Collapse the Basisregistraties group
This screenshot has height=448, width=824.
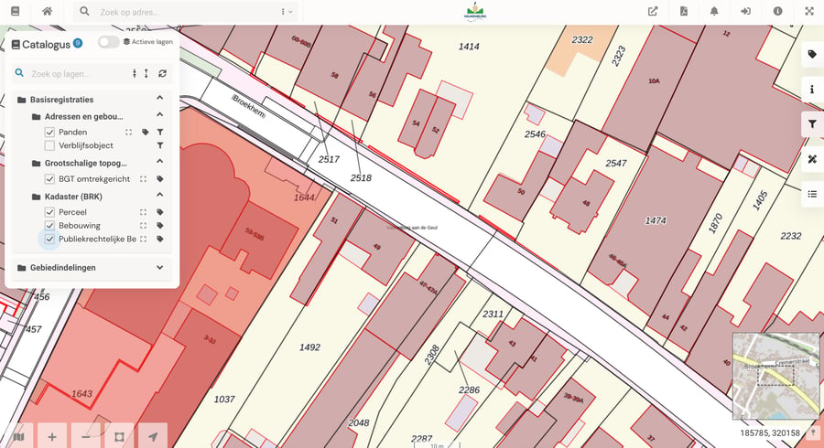pyautogui.click(x=159, y=98)
